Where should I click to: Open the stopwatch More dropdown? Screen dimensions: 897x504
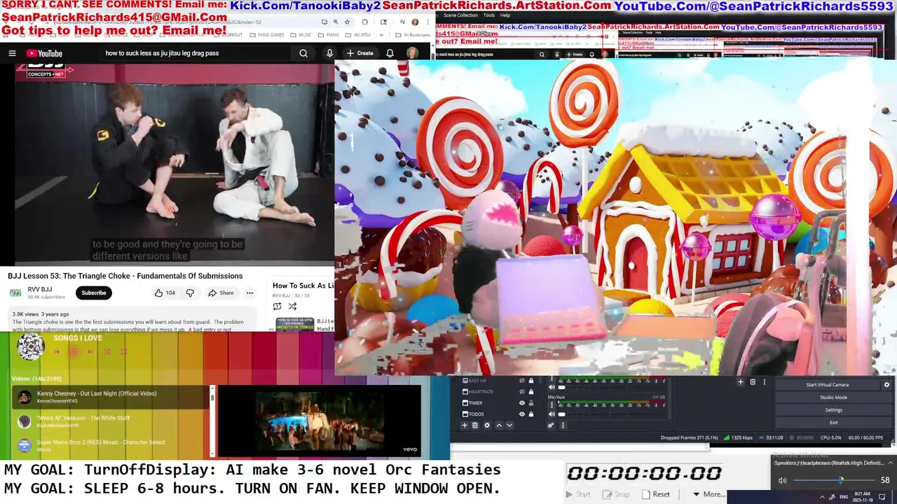coord(709,494)
